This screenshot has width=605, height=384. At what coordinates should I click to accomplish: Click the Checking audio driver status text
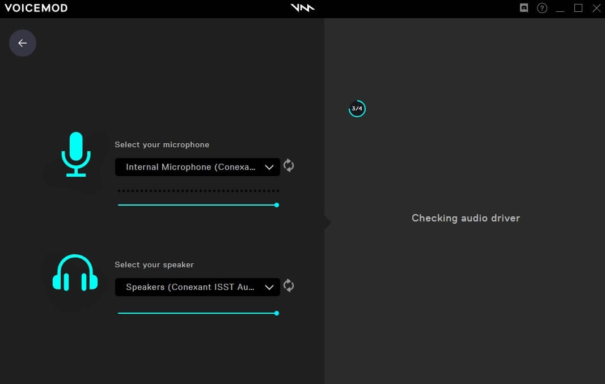(x=466, y=218)
